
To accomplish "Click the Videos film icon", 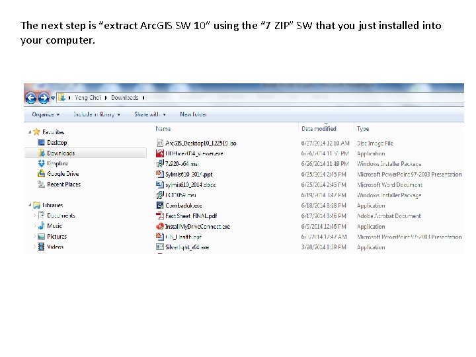I will click(x=41, y=247).
